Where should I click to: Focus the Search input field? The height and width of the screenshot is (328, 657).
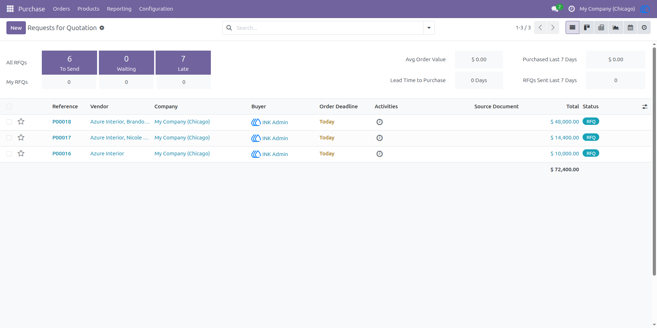[x=328, y=28]
